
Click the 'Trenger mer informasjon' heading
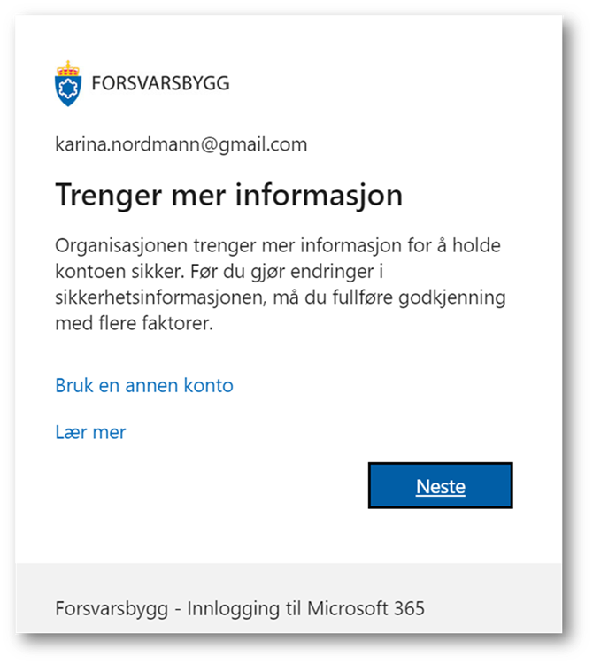point(229,196)
